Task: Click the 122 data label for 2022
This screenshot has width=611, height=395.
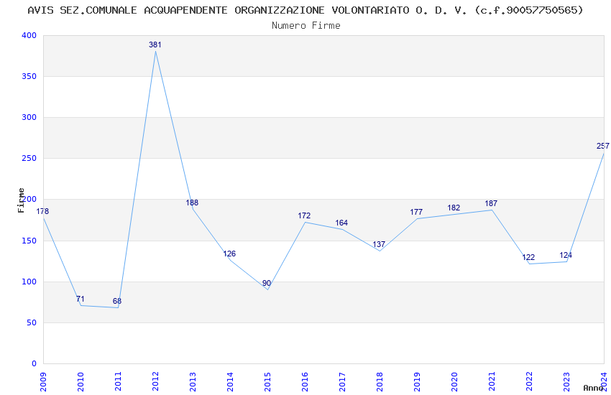Action: tap(529, 257)
